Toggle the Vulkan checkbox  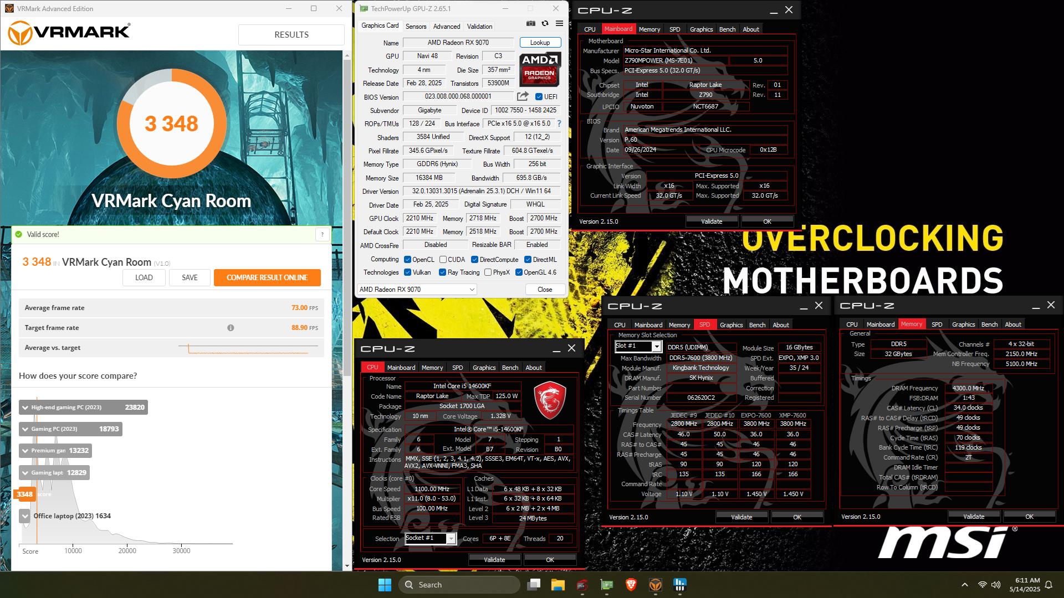(x=407, y=272)
